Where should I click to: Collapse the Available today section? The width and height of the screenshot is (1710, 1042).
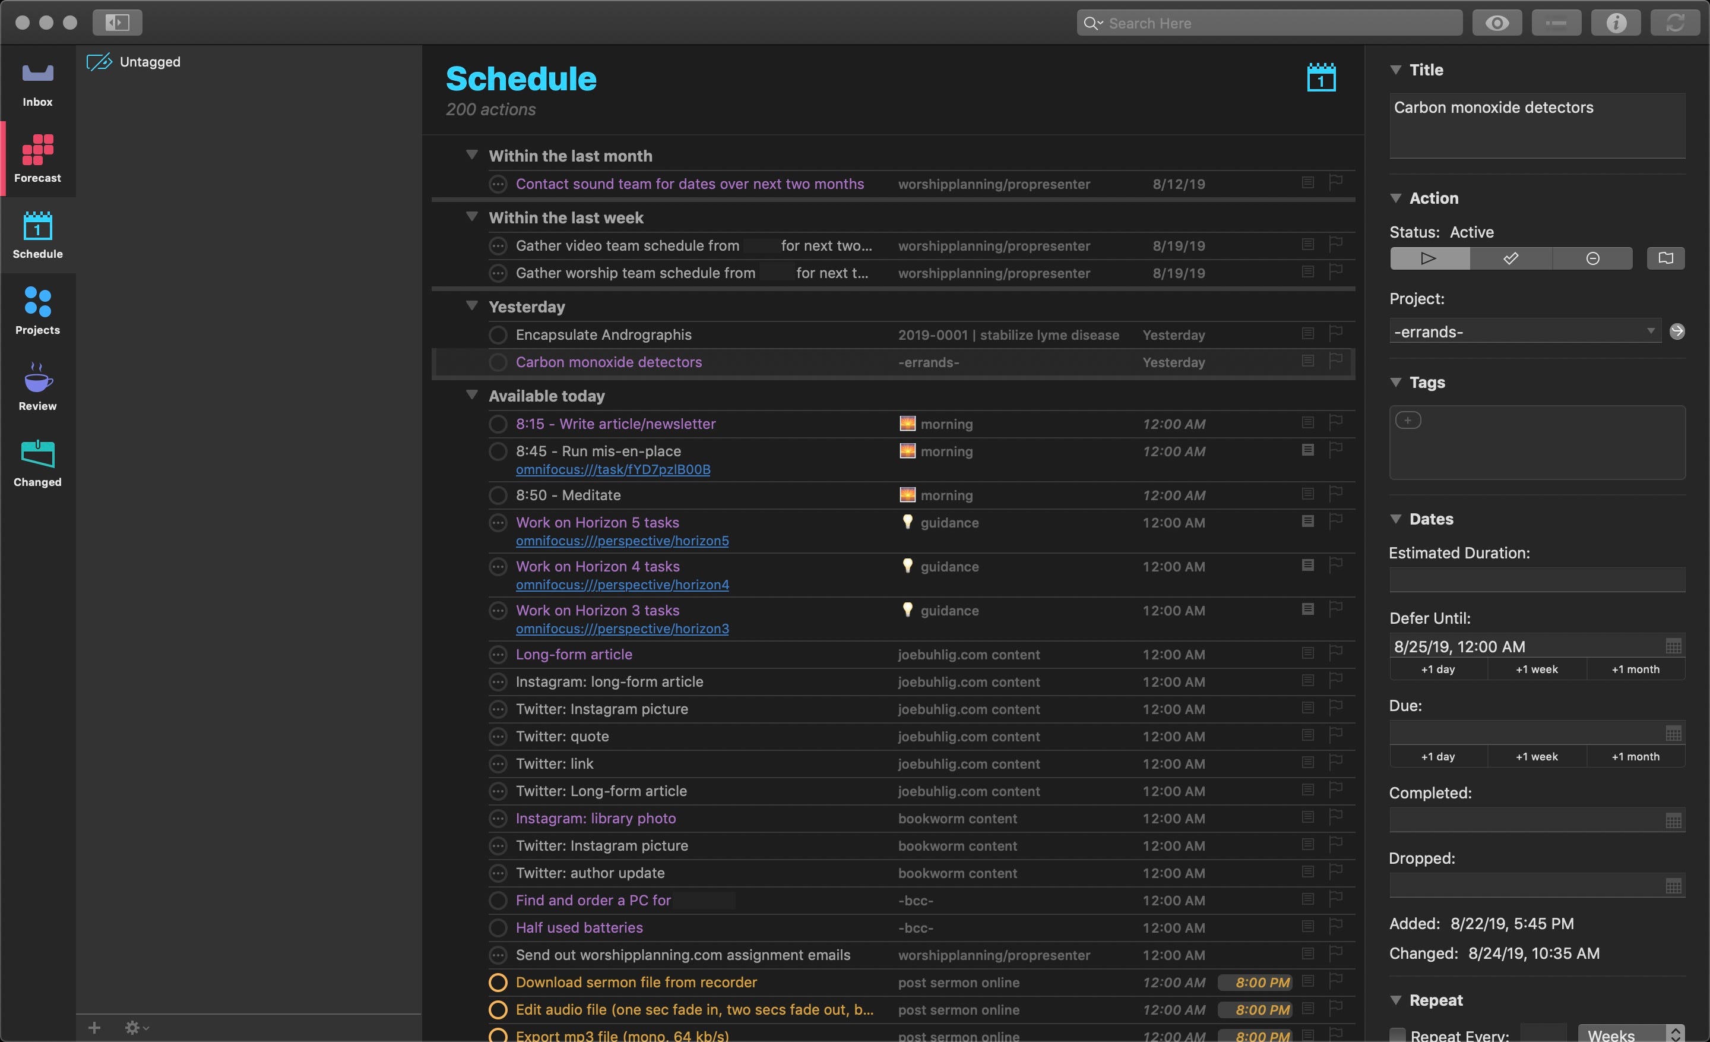[x=472, y=395]
